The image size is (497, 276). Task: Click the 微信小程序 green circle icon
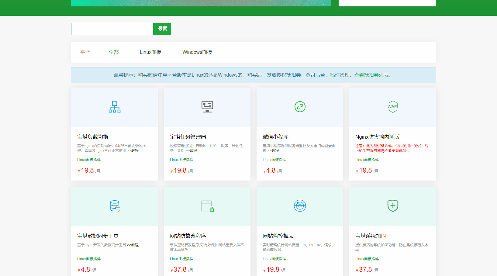300,107
